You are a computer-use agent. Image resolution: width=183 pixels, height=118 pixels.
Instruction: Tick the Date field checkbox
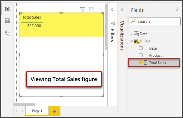pos(141,48)
